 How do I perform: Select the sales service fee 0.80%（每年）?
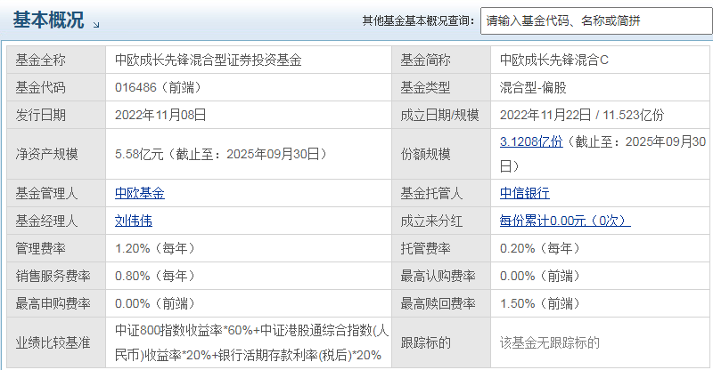(x=155, y=276)
